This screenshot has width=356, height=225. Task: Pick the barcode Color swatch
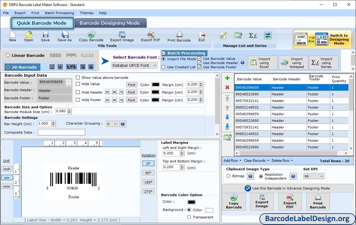coord(191,202)
